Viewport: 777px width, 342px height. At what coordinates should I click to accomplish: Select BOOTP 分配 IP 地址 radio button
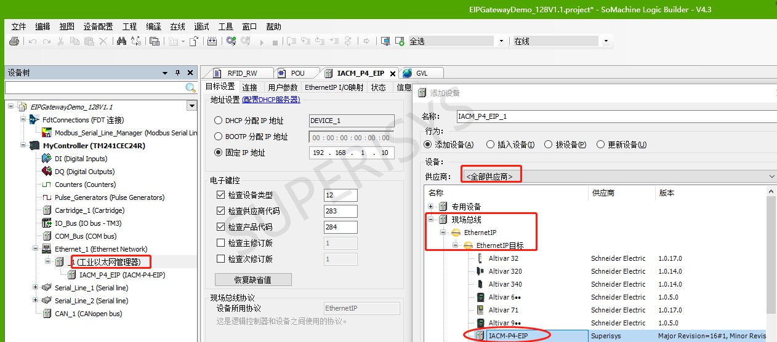coord(218,137)
